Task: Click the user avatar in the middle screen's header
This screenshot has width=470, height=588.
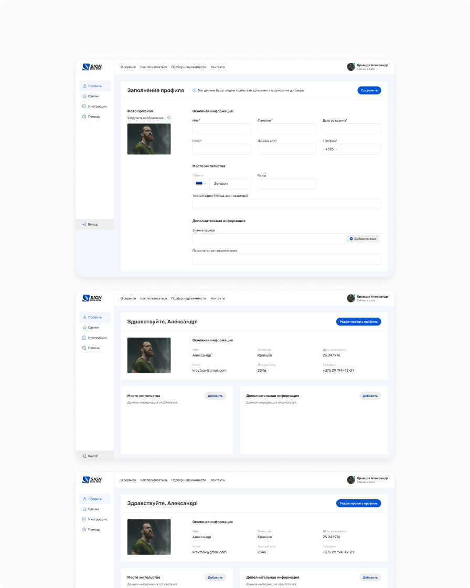Action: [351, 298]
